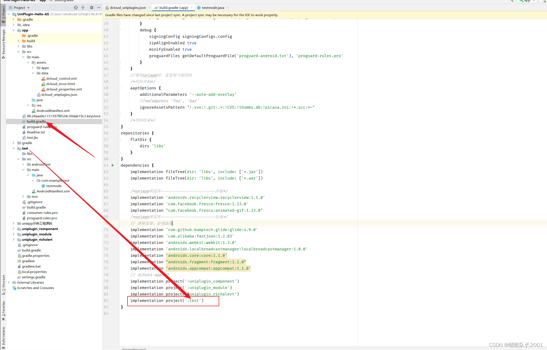Expand the .gradle folder at root
This screenshot has width=547, height=350.
pyautogui.click(x=13, y=19)
